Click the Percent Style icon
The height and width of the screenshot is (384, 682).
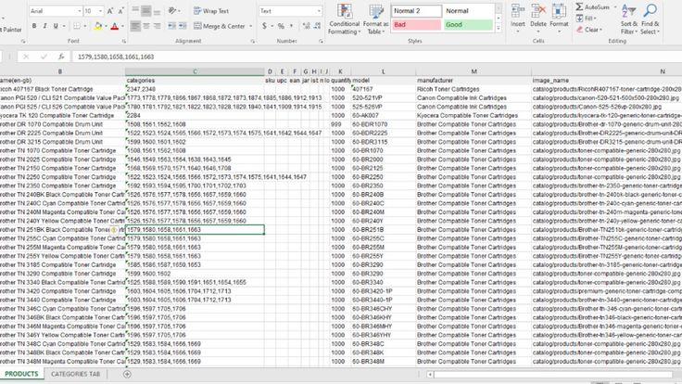pyautogui.click(x=278, y=27)
